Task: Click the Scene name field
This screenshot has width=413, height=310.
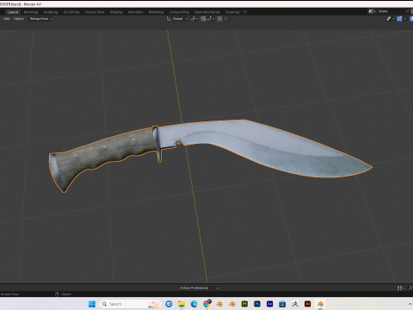Action: (x=391, y=11)
